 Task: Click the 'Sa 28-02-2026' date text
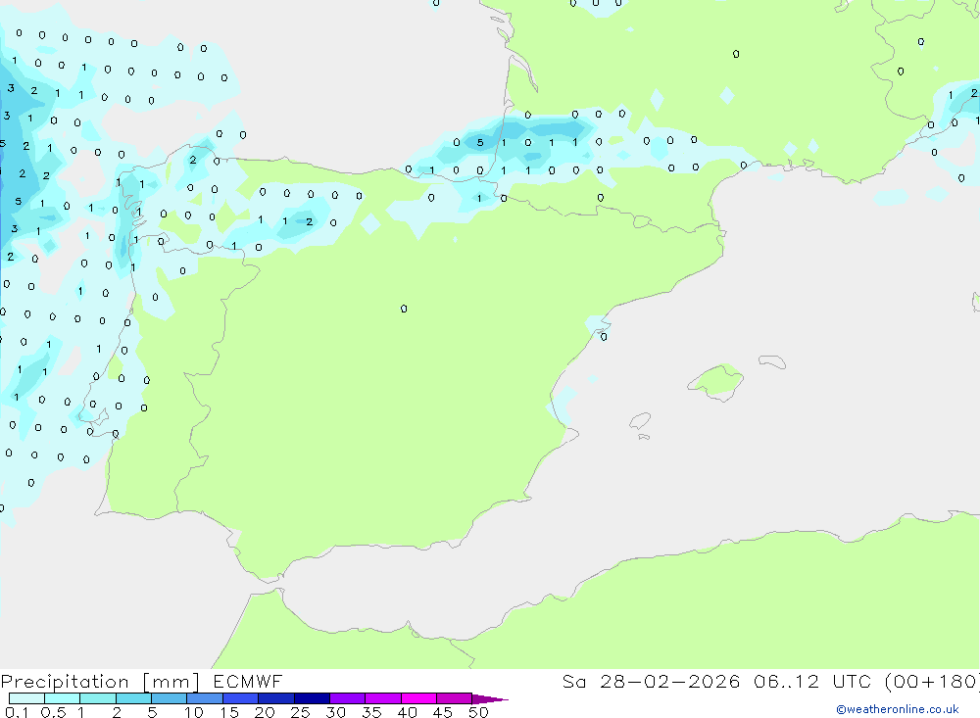click(x=651, y=682)
